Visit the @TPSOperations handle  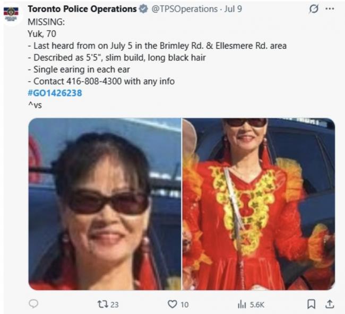pyautogui.click(x=184, y=9)
